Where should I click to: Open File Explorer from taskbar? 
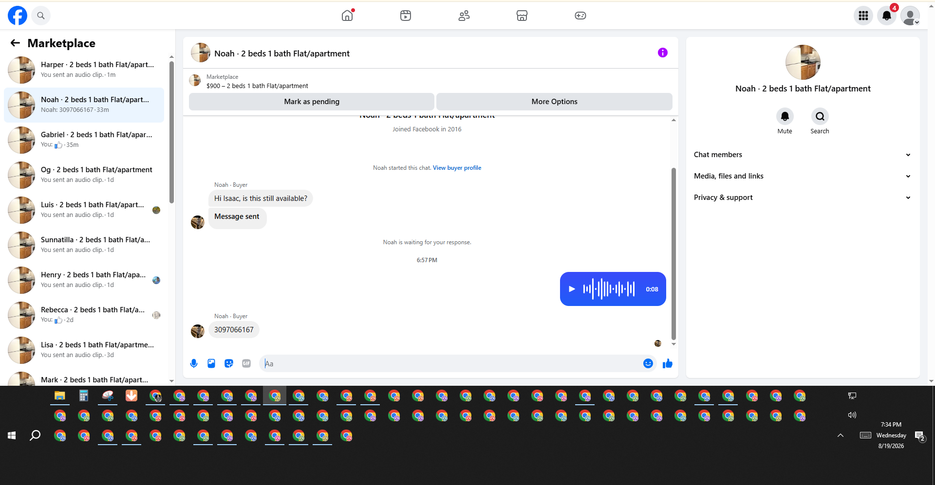click(x=60, y=396)
